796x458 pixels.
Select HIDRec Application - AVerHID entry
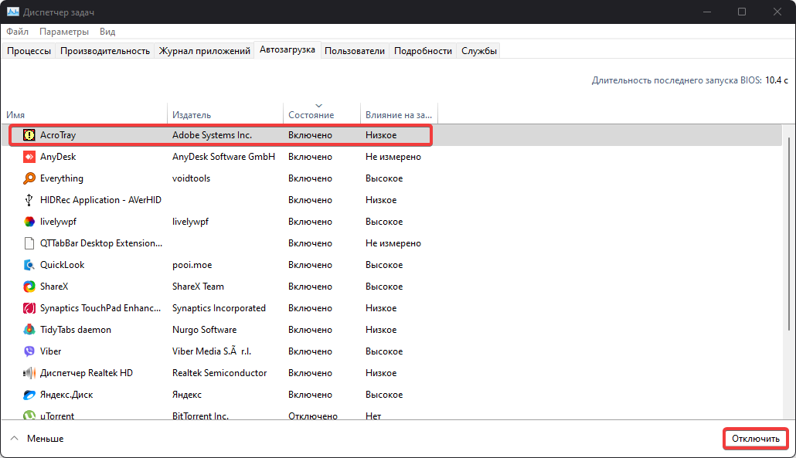coord(100,200)
